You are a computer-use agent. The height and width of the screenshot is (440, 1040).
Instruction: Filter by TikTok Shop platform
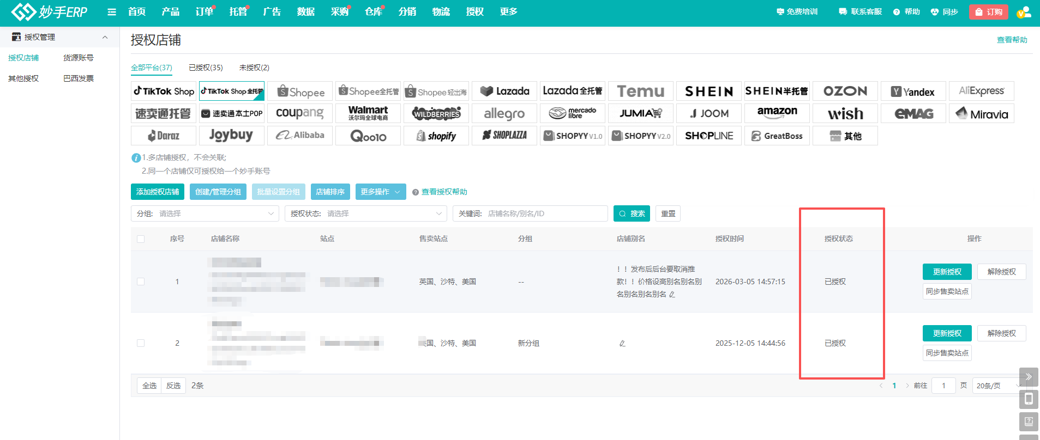click(164, 91)
